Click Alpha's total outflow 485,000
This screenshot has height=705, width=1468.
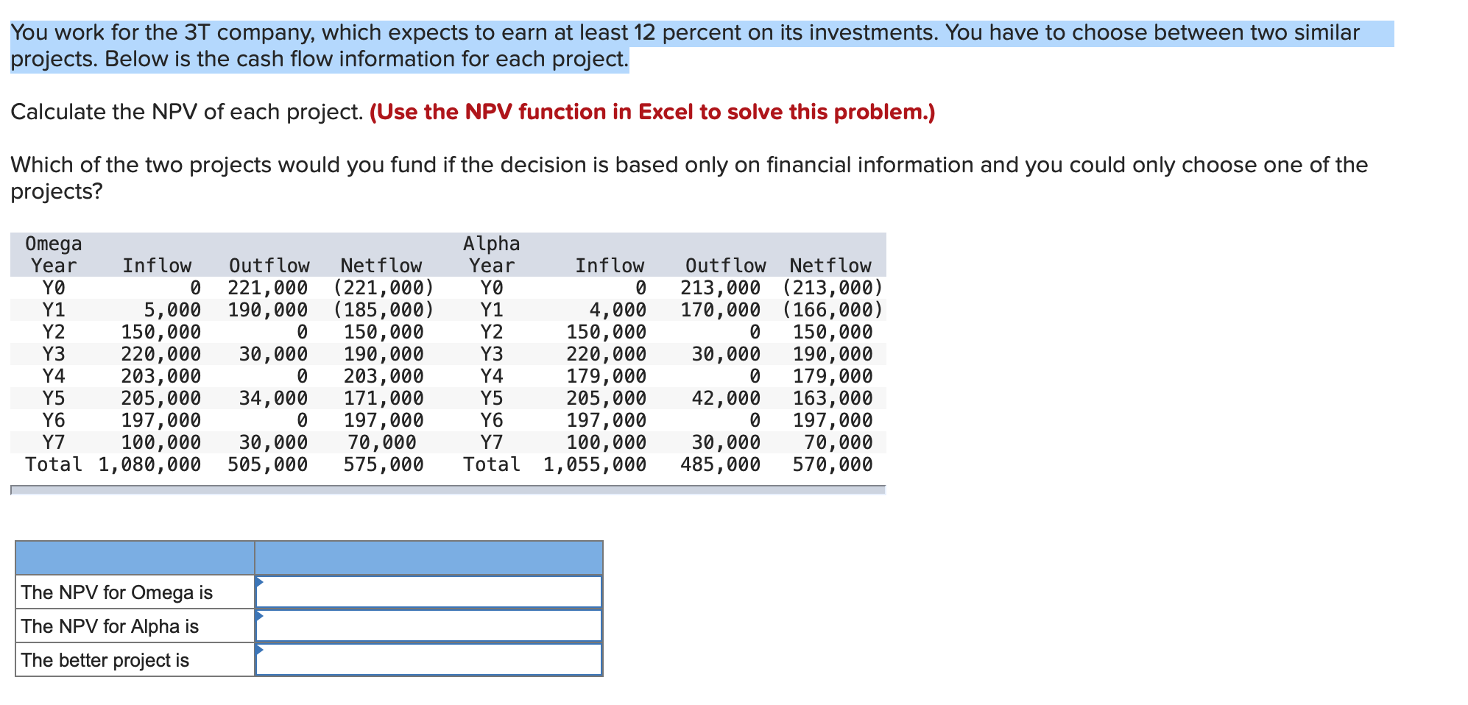click(x=721, y=464)
